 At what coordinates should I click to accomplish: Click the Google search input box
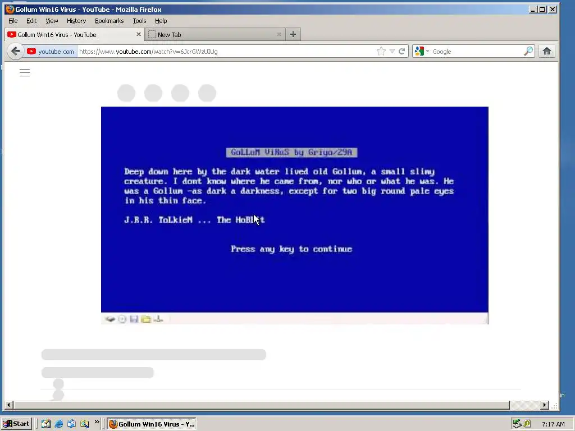point(477,52)
